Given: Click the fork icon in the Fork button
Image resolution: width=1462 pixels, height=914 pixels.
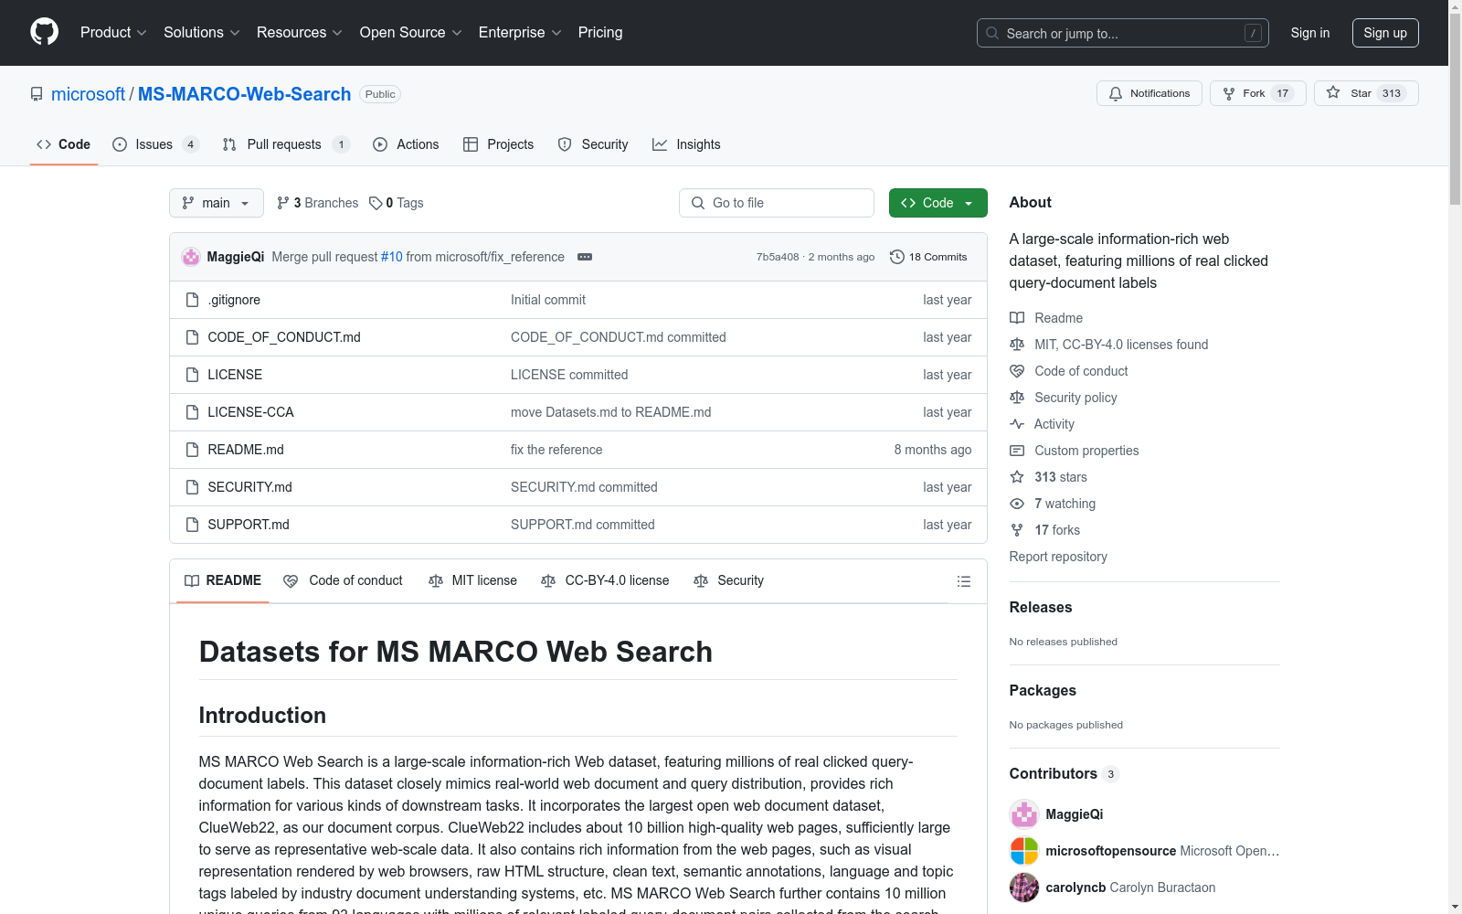Looking at the screenshot, I should pos(1229,93).
